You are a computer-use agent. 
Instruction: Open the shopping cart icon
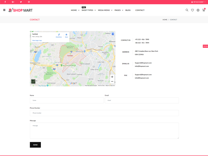(203, 10)
